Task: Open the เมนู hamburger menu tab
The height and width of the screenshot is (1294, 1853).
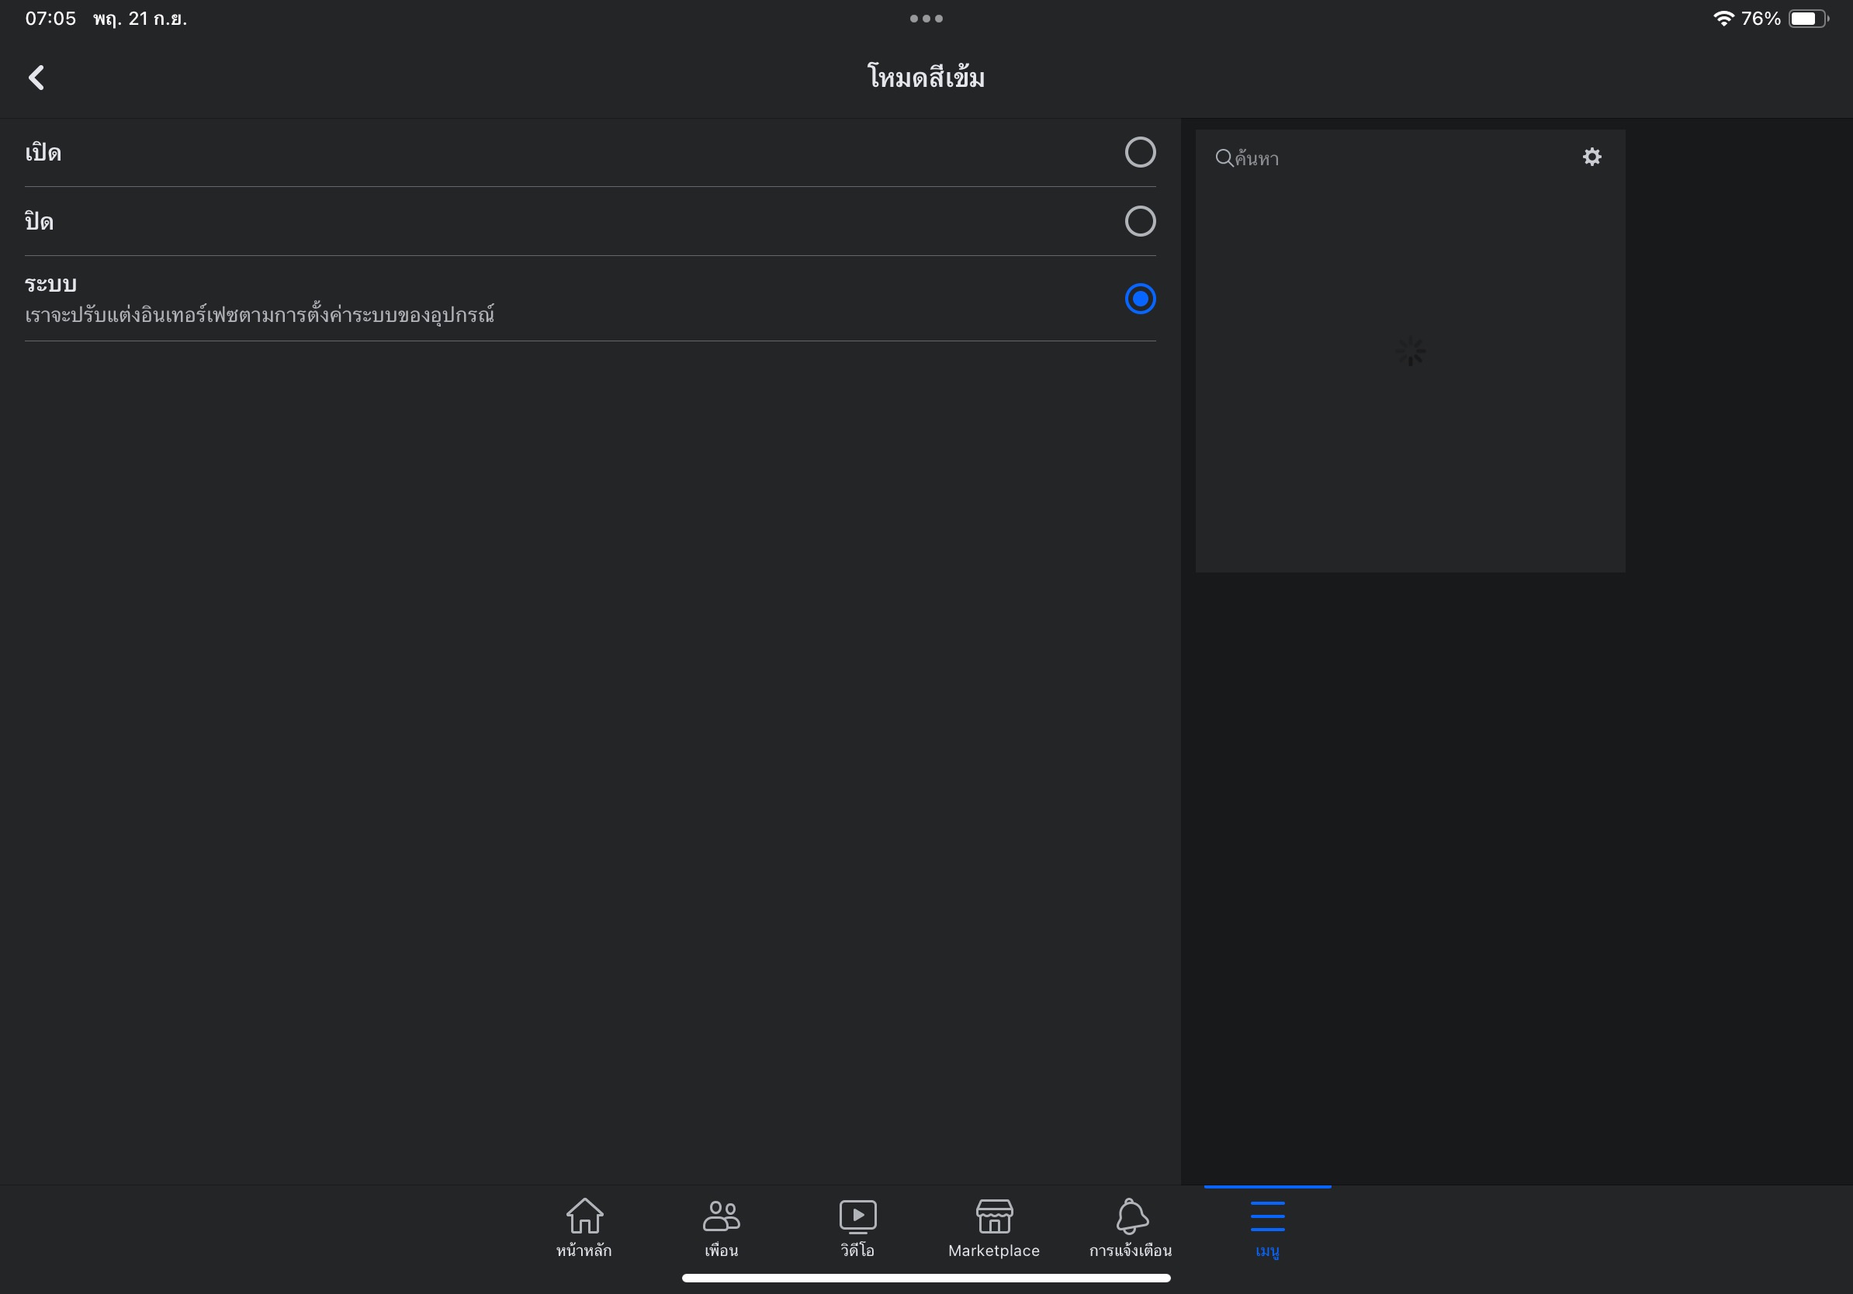Action: coord(1267,1217)
